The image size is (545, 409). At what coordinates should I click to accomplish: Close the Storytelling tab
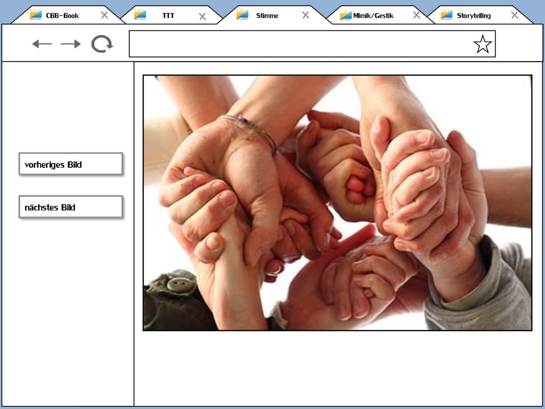click(x=515, y=15)
